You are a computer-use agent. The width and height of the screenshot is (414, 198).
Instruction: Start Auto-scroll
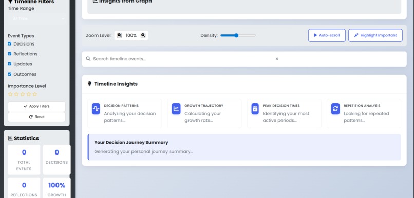pos(327,35)
